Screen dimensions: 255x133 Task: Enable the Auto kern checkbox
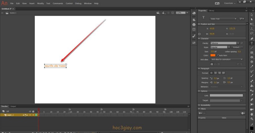click(x=217, y=55)
